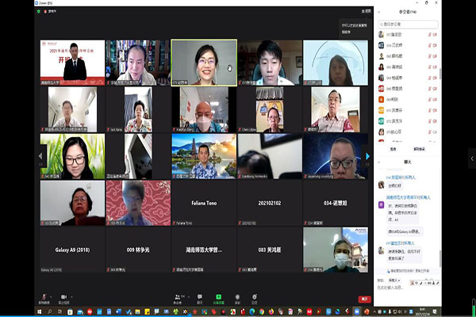Go to next gallery page arrow
The width and height of the screenshot is (476, 317).
[x=367, y=156]
